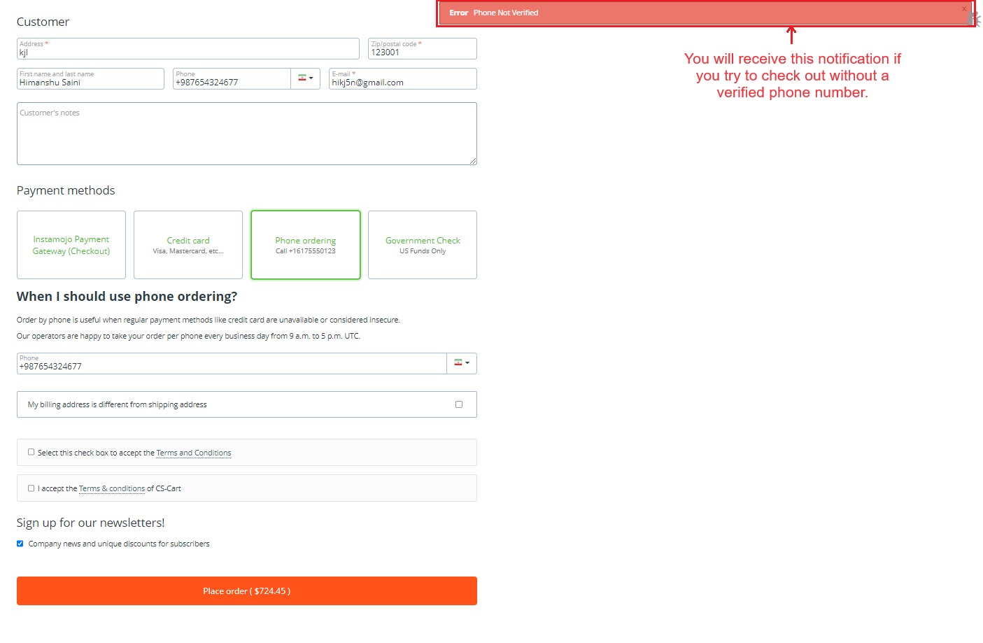The width and height of the screenshot is (983, 643).
Task: Choose Credit card payment method
Action: pos(188,245)
